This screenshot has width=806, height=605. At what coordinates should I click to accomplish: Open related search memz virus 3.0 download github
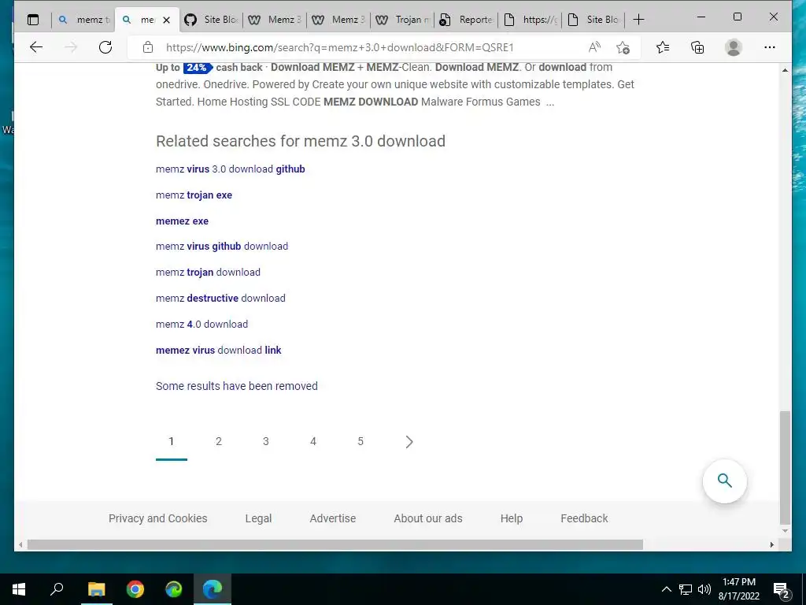[231, 169]
